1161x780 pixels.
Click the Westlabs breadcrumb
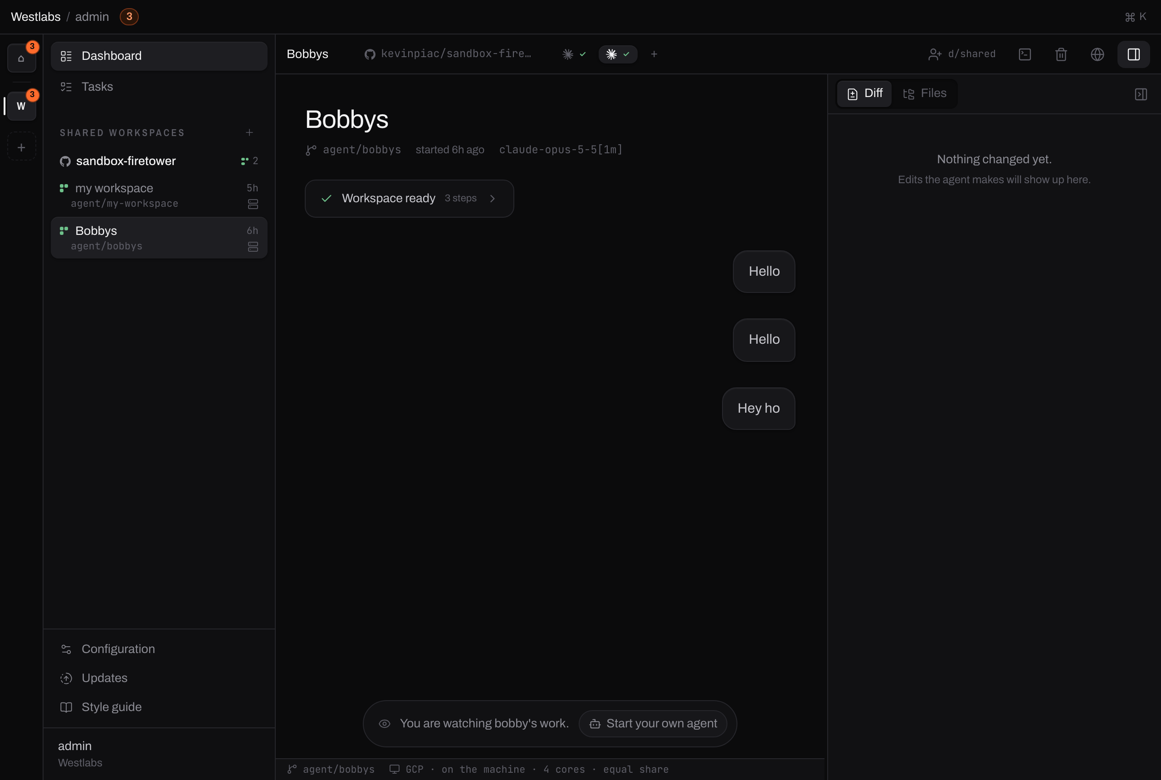[36, 17]
